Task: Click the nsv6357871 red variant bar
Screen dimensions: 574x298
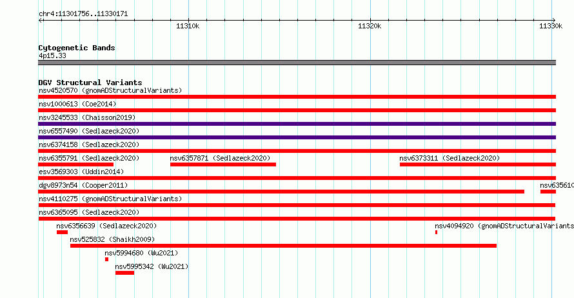Action: point(223,164)
